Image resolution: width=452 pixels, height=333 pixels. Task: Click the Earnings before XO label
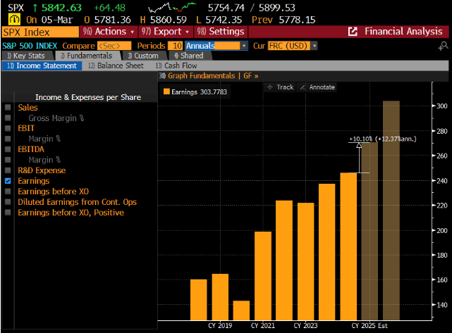(54, 191)
